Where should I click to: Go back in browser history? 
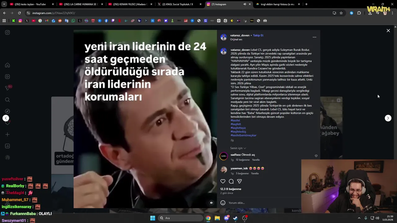[4, 13]
